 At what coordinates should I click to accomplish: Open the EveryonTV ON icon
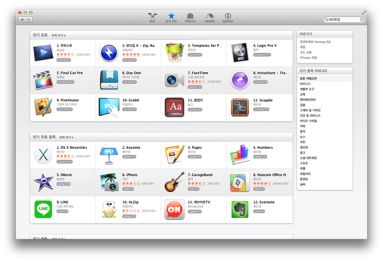(x=175, y=210)
